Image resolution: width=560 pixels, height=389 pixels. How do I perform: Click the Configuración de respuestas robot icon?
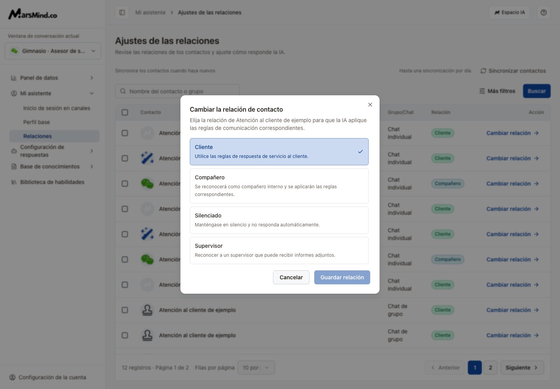14,151
